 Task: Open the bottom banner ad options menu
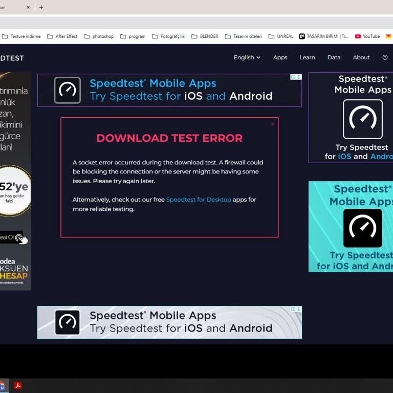pyautogui.click(x=299, y=309)
